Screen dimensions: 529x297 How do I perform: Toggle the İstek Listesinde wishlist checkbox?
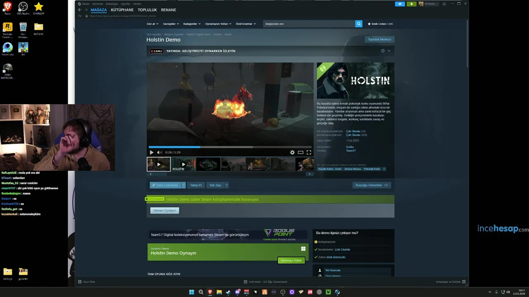(153, 185)
